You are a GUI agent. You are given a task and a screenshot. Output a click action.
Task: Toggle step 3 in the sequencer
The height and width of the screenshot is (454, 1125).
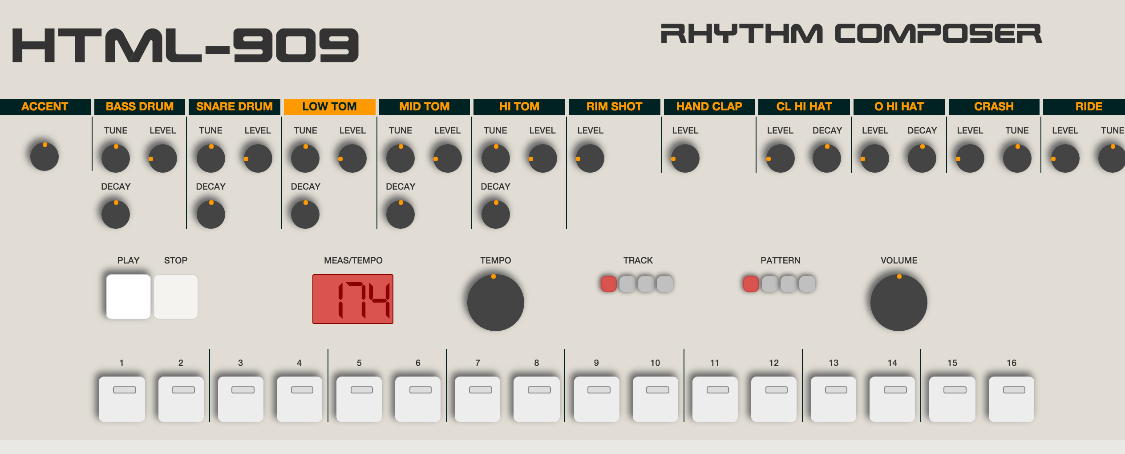point(241,399)
